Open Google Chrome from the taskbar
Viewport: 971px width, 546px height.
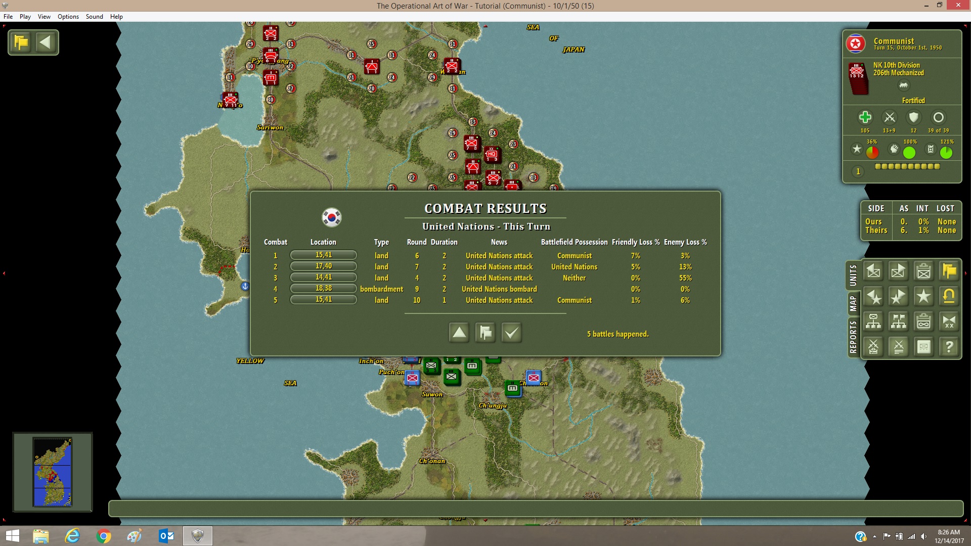[103, 536]
